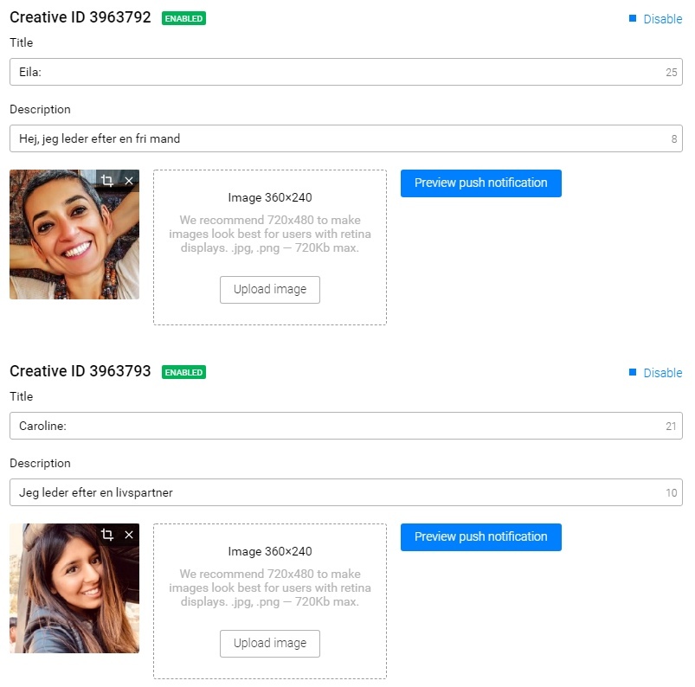
Task: Crop the image for creative 3963793
Action: coord(107,535)
